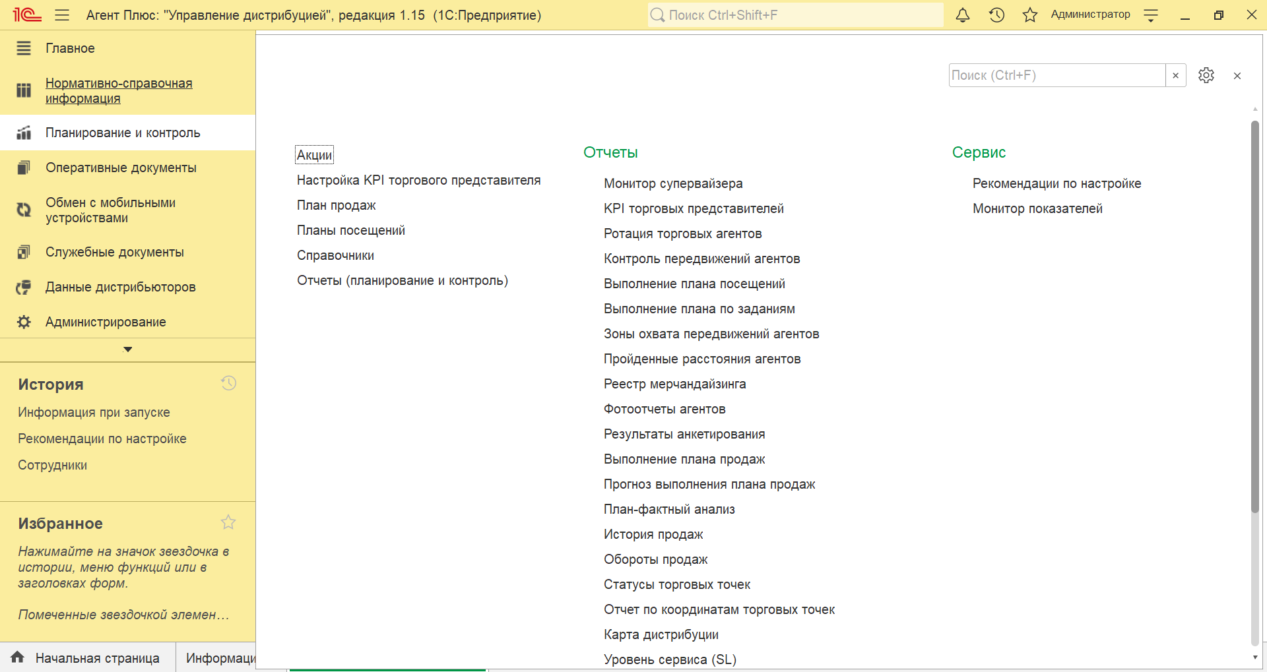Open the Оперативные документы section
This screenshot has width=1267, height=672.
tap(121, 168)
